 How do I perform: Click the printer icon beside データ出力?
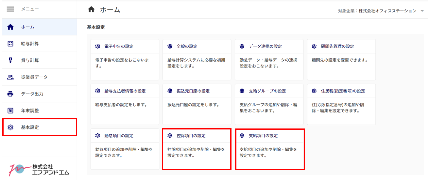[x=10, y=94]
